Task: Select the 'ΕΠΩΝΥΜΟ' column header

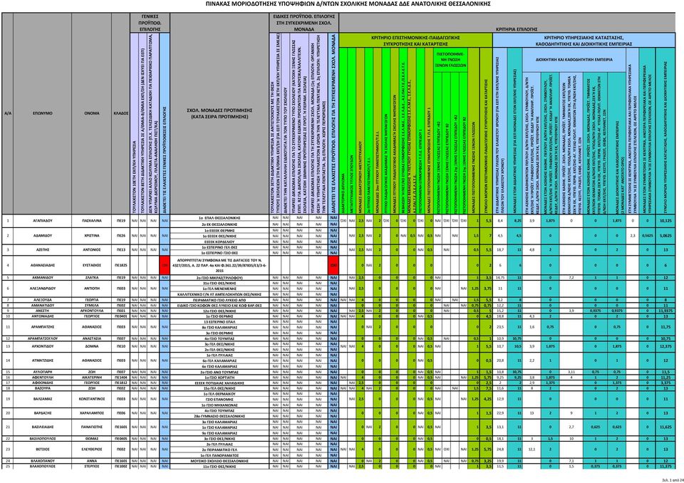Action: tap(42, 113)
